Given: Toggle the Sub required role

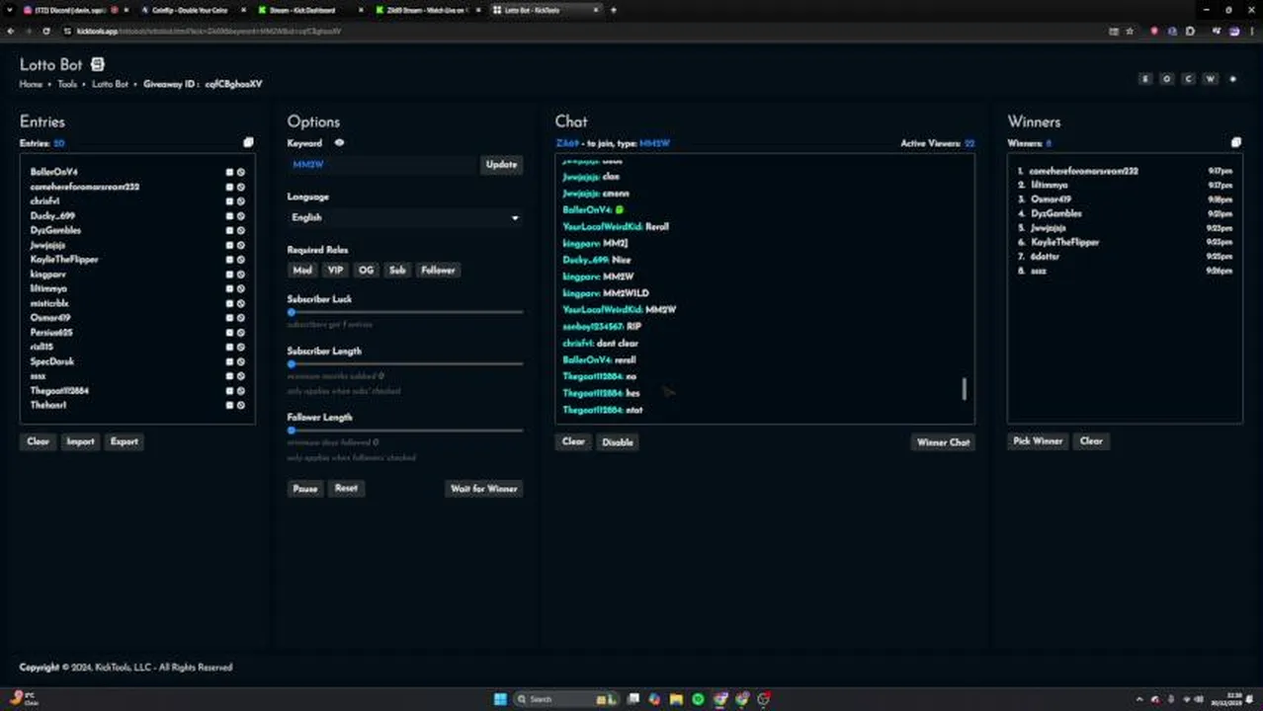Looking at the screenshot, I should (x=397, y=270).
